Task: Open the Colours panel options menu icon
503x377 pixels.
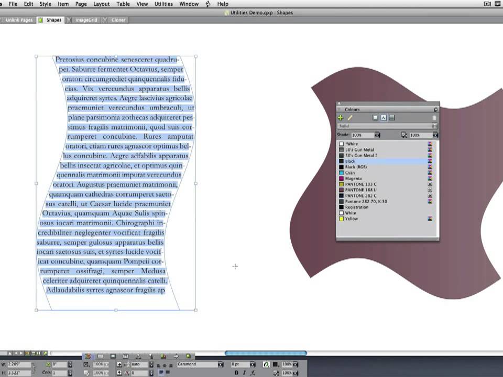Action: pyautogui.click(x=435, y=109)
